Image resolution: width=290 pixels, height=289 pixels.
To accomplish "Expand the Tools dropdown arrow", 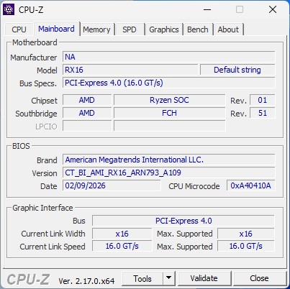I will click(x=169, y=279).
